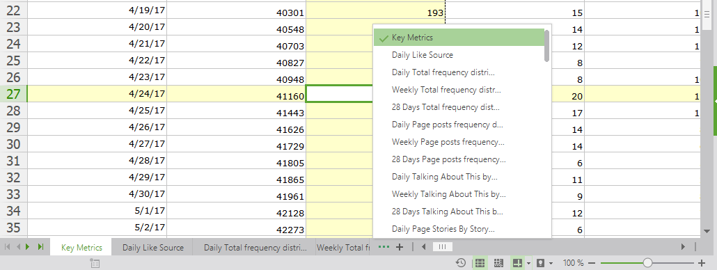Open reading layout dropdown arrow
Image resolution: width=717 pixels, height=270 pixels.
(x=528, y=263)
